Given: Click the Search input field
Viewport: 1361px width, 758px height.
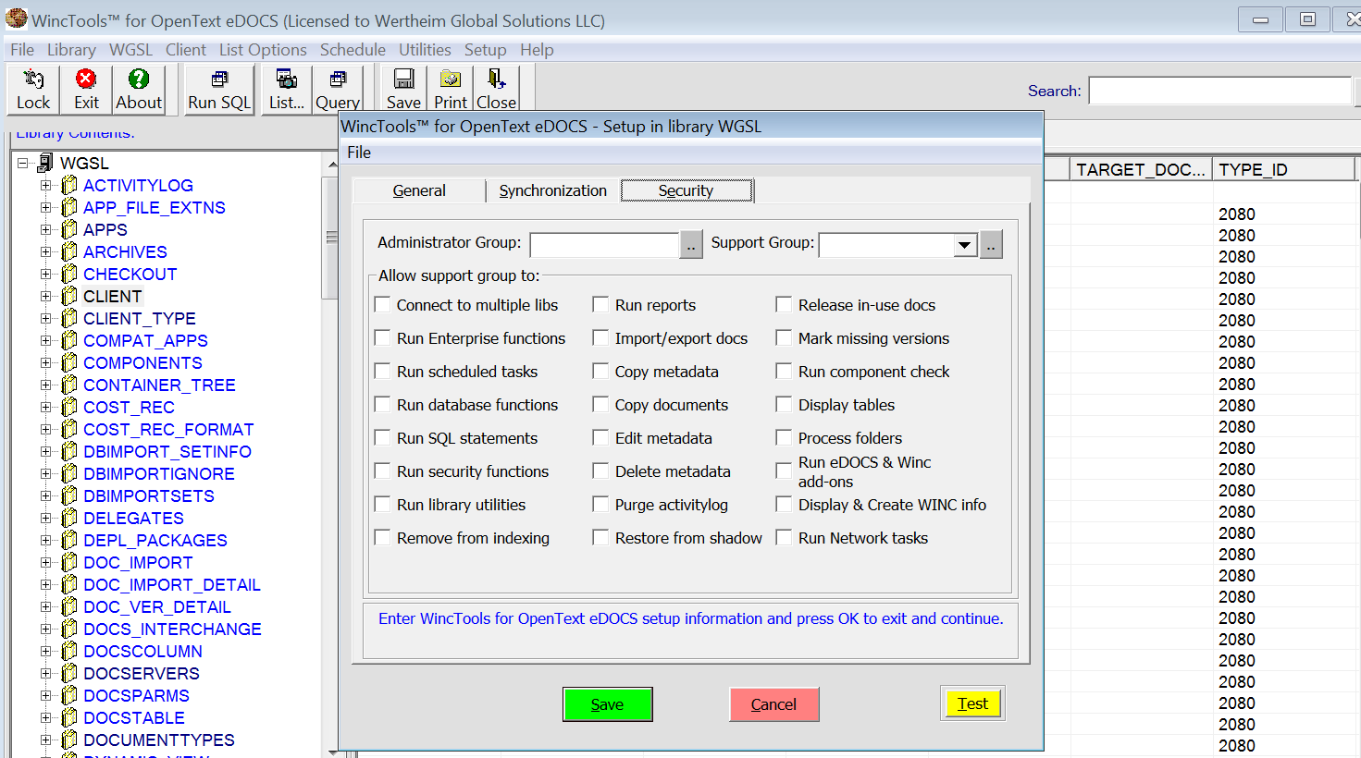Looking at the screenshot, I should pyautogui.click(x=1220, y=91).
